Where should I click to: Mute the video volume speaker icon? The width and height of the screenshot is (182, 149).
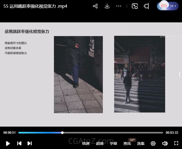click(165, 143)
